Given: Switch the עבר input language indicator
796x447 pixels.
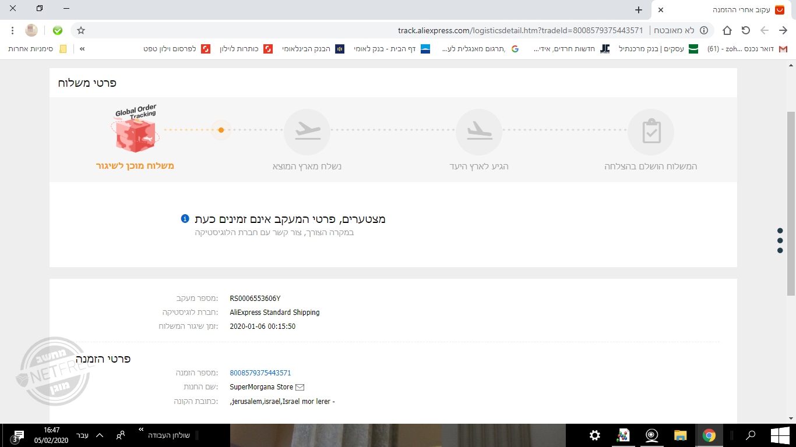Looking at the screenshot, I should point(82,435).
